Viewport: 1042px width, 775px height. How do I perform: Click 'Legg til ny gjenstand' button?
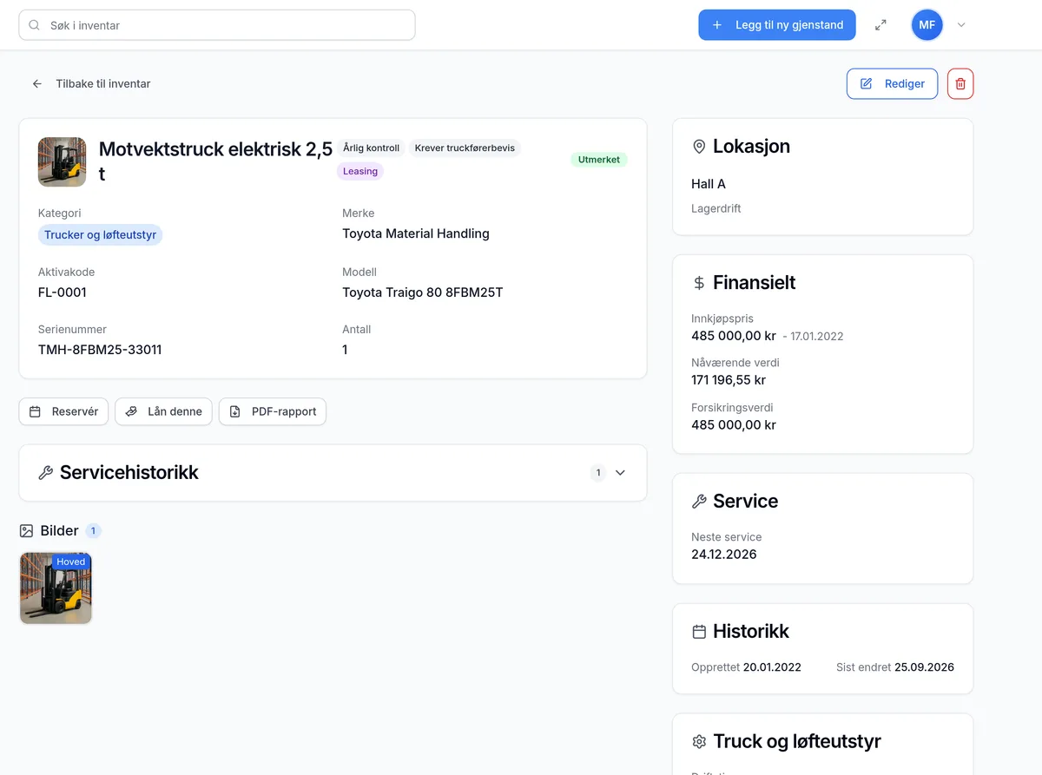point(777,25)
